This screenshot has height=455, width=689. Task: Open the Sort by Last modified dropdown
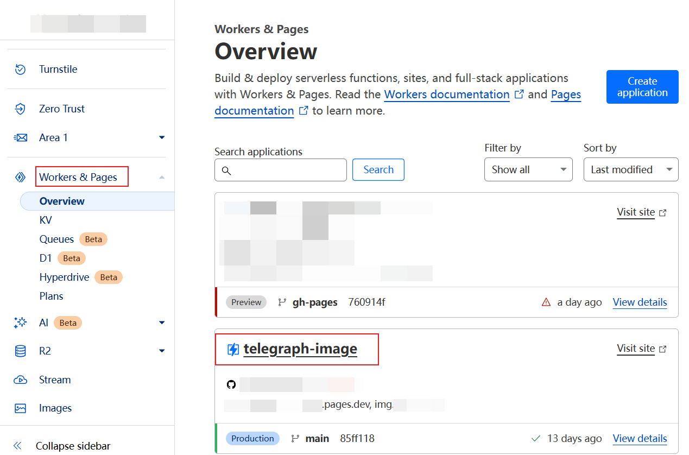point(630,170)
